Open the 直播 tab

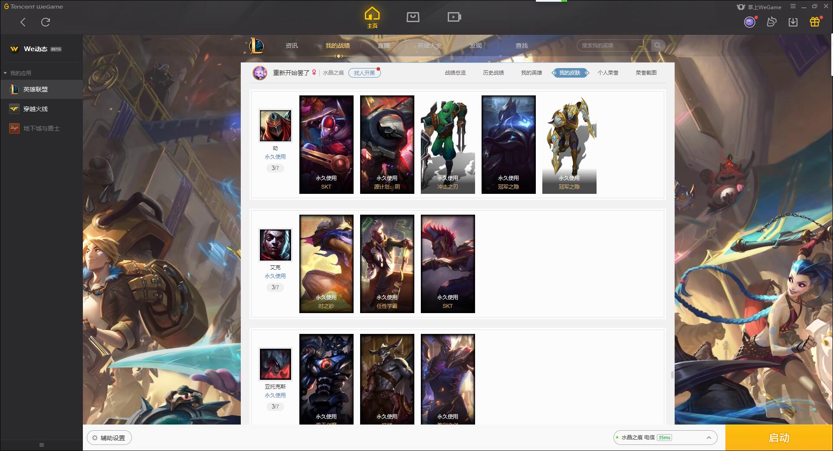coord(384,46)
